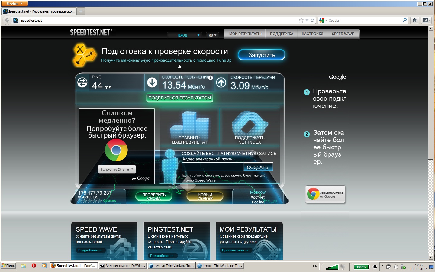Launch Opera from the taskbar
The width and height of the screenshot is (435, 272).
coord(34,266)
